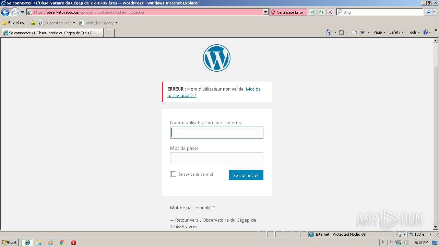Click the Windows Start button
Image resolution: width=439 pixels, height=247 pixels.
pyautogui.click(x=10, y=243)
